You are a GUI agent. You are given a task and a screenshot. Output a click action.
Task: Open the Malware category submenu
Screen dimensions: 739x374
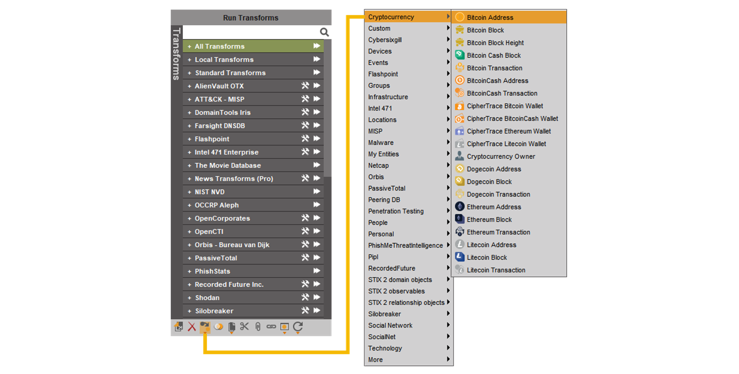click(x=408, y=143)
